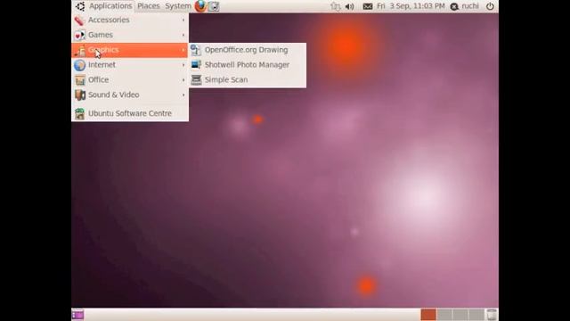Screen dimensions: 570x321
Task: Switch to the active orange workspace
Action: pos(428,315)
